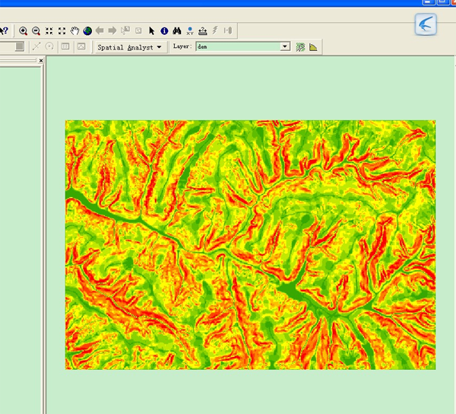
Task: Click the slope raster map display
Action: [250, 244]
